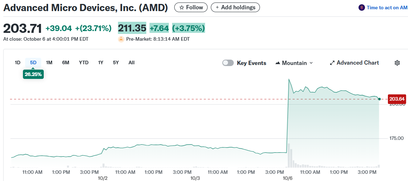Click the Advanced Chart expand icon
Screen dimensions: 408x181
pyautogui.click(x=332, y=63)
